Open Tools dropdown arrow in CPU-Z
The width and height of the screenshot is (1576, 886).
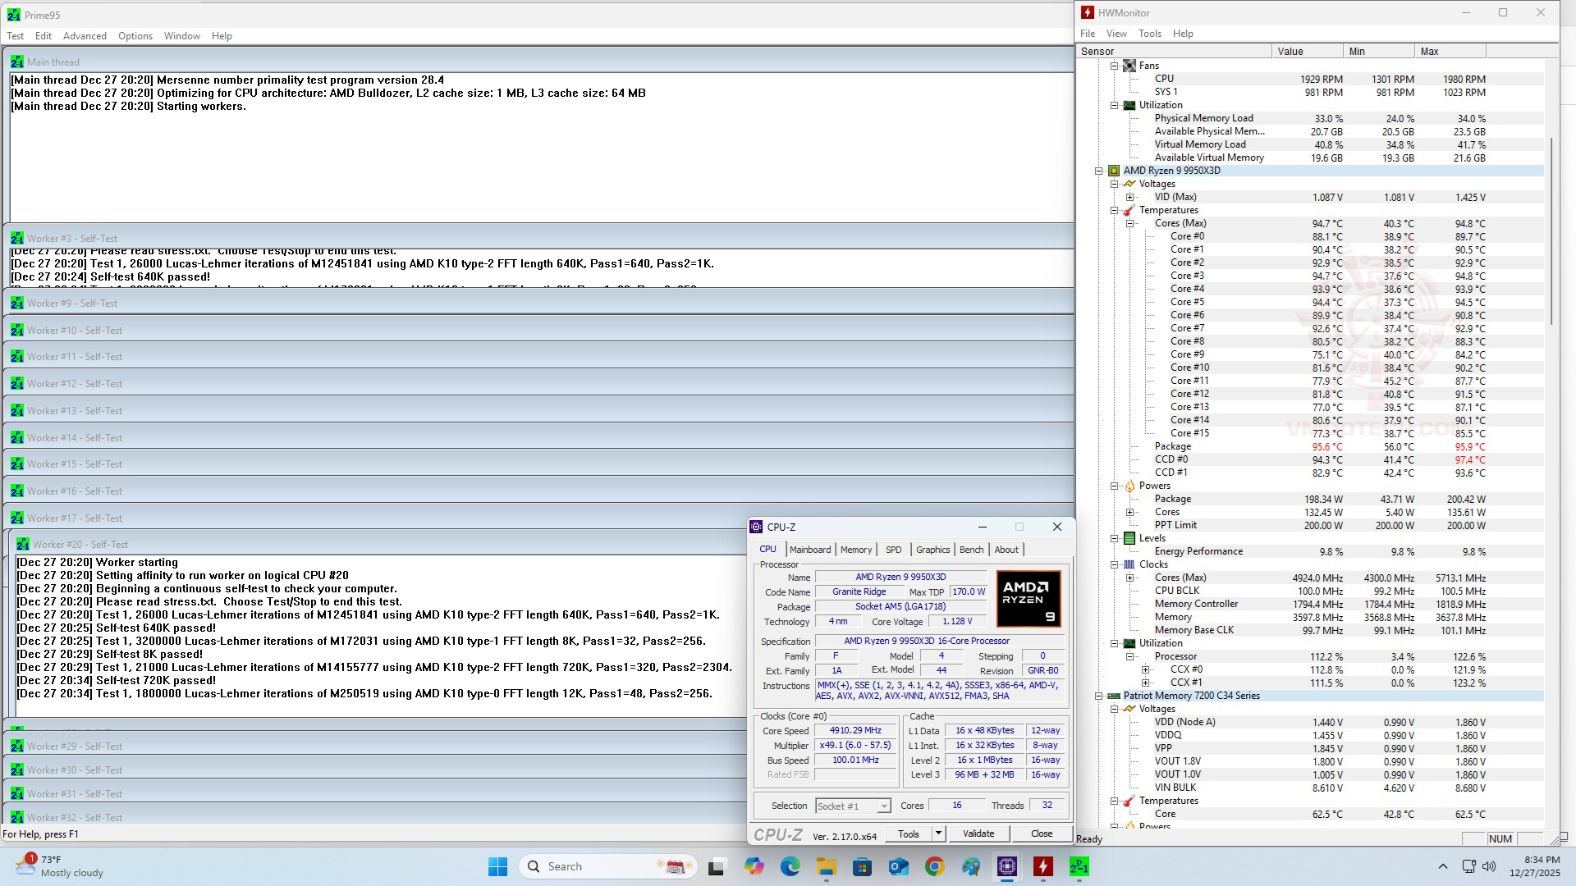click(938, 833)
